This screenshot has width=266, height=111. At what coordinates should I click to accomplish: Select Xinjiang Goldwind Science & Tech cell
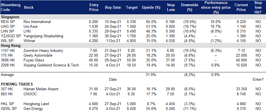pos(51,65)
